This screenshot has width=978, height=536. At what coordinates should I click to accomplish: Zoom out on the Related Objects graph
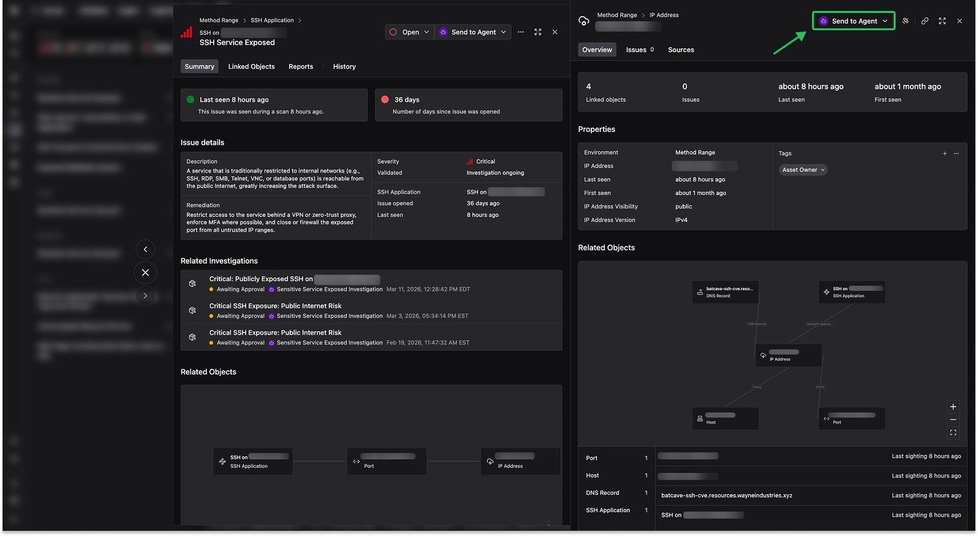coord(953,419)
